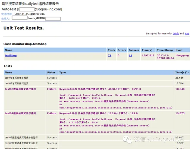Click the Tests column header
190x149 pixels.
pyautogui.click(x=112, y=50)
